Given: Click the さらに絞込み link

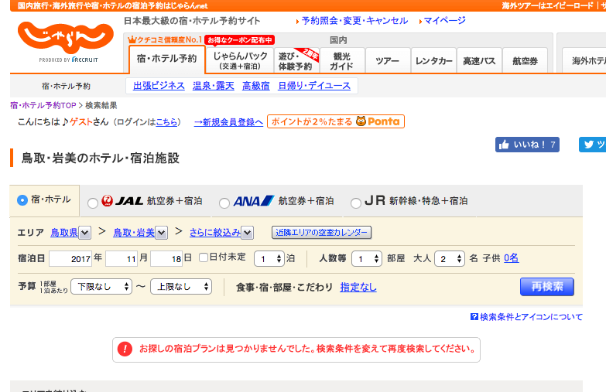Looking at the screenshot, I should (215, 233).
